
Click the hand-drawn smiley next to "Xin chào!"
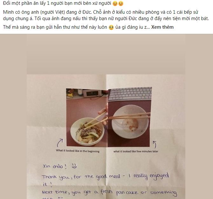tap(74, 166)
